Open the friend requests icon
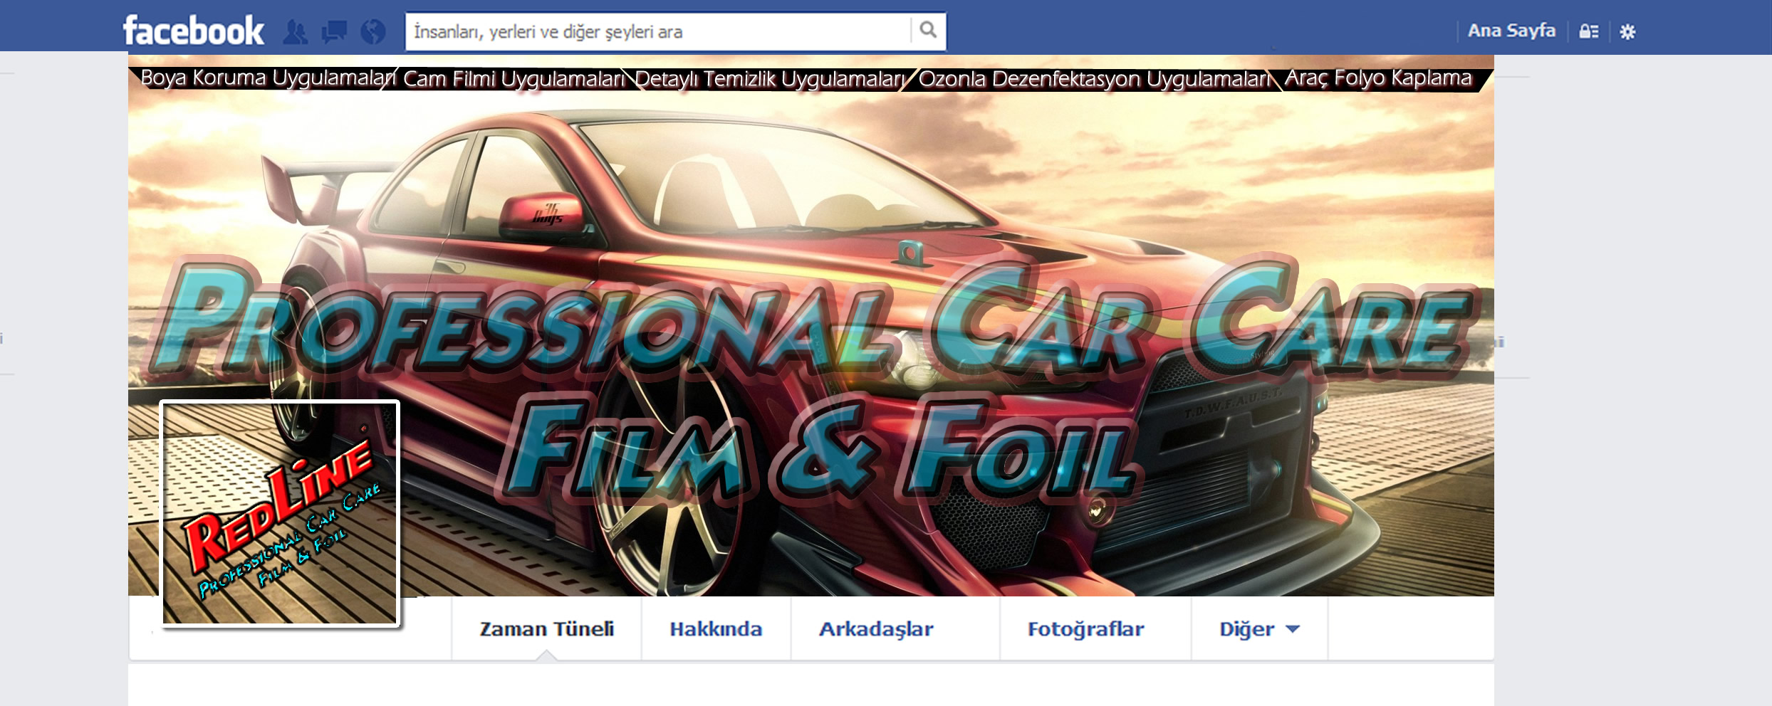1772x706 pixels. [x=296, y=31]
